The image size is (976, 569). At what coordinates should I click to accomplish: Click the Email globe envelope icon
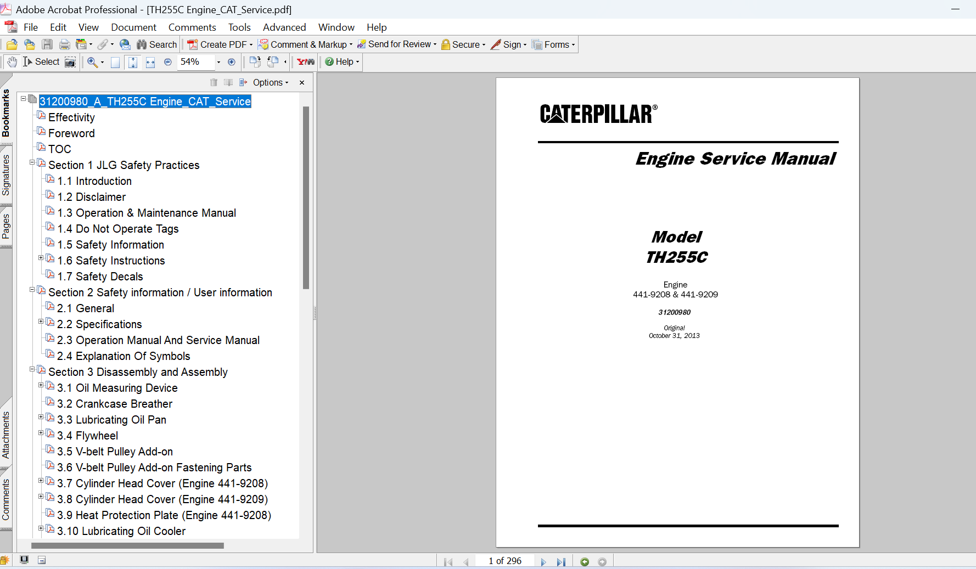click(x=125, y=44)
